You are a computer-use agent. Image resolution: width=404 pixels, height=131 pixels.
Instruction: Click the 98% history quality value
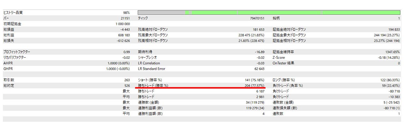coord(126,13)
